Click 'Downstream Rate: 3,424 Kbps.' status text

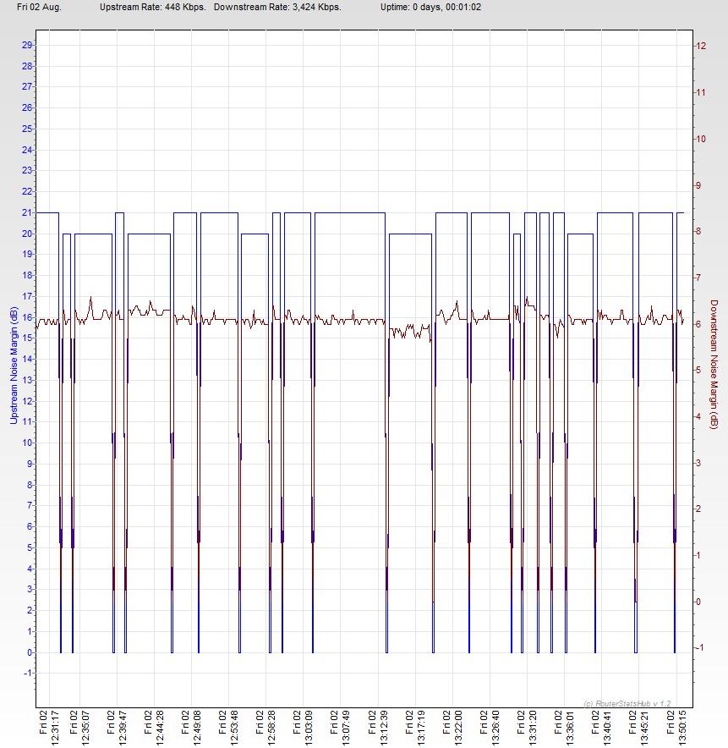[277, 7]
